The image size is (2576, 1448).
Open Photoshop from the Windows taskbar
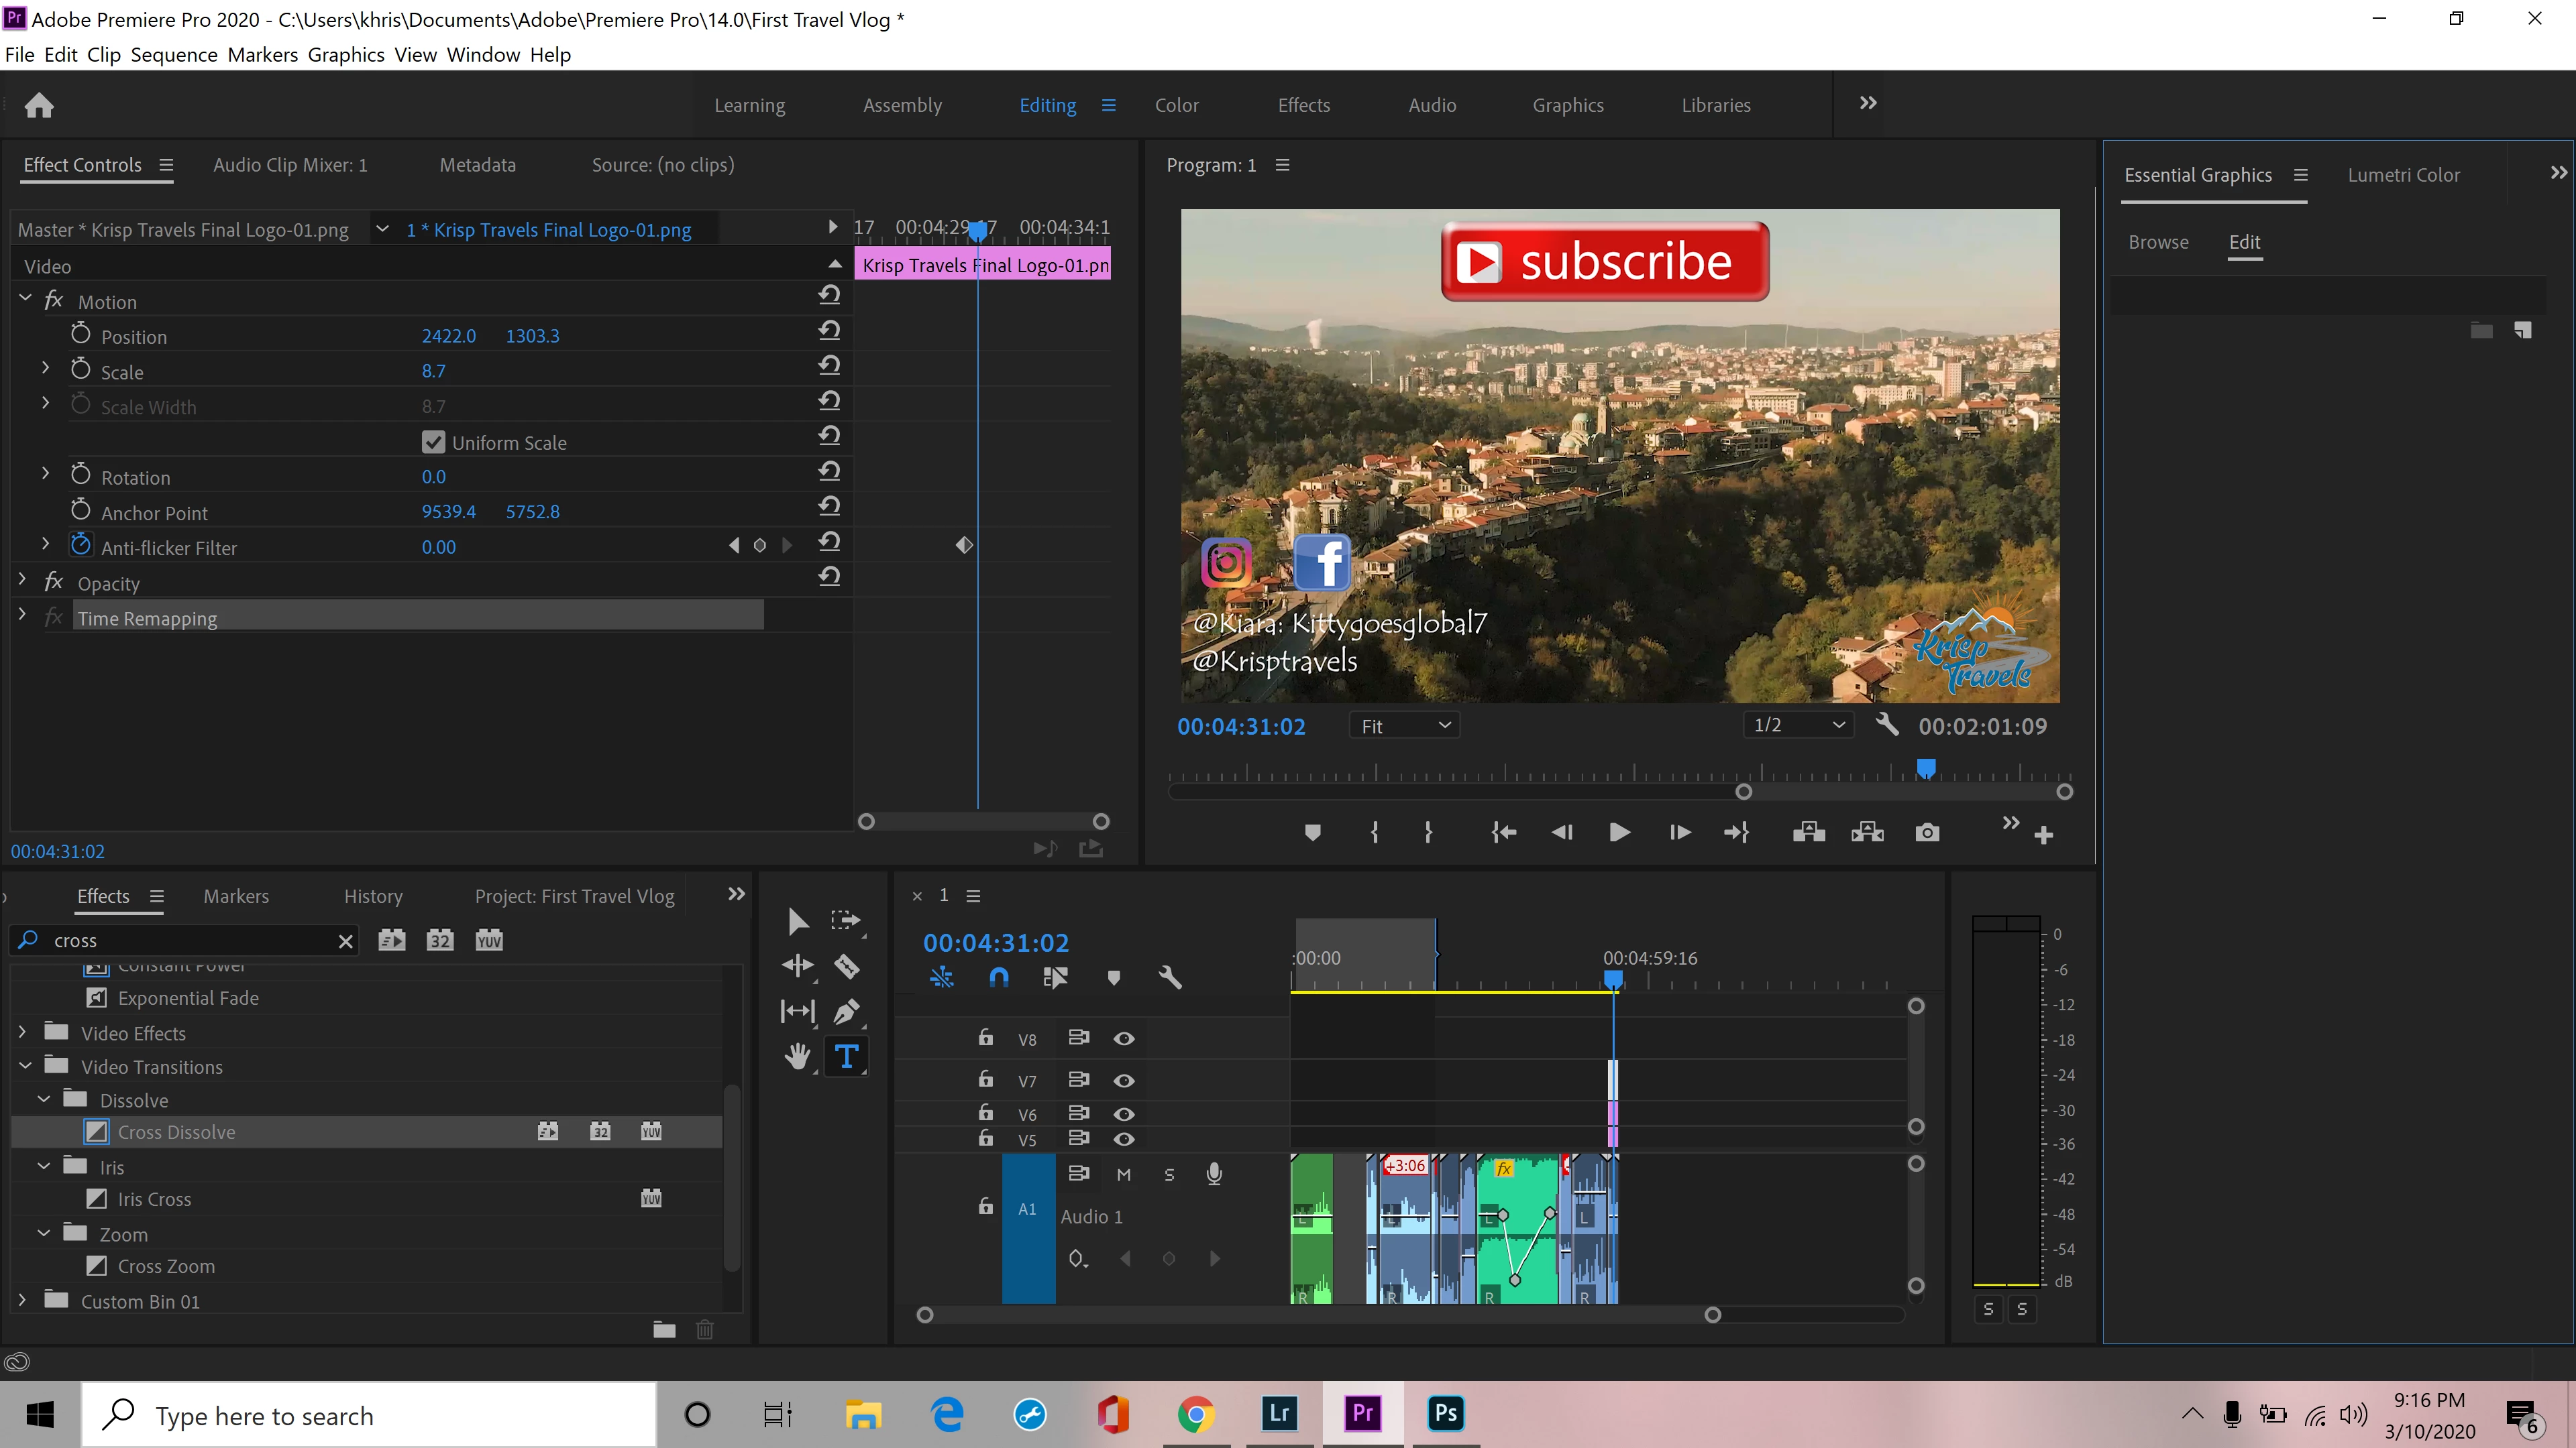[1445, 1414]
